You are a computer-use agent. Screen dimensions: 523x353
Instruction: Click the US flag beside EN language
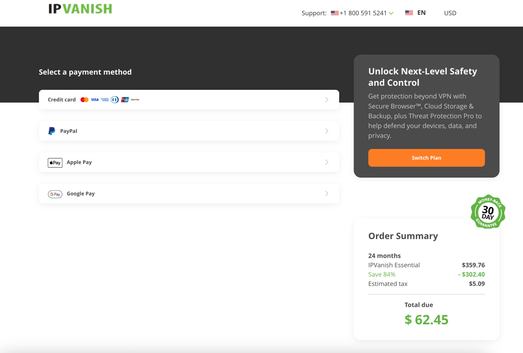pyautogui.click(x=409, y=13)
